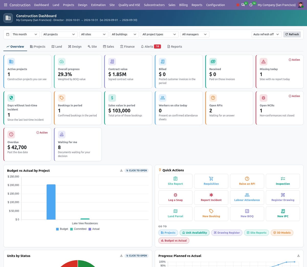Click the Contract value card icon
Viewport: 307px width, 267px height.
[x=112, y=61]
